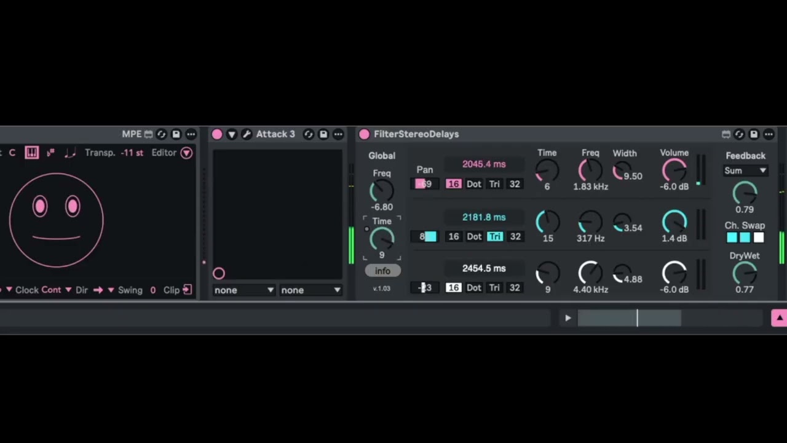Open the second none dropdown in Attack 3
The height and width of the screenshot is (443, 787).
point(310,290)
